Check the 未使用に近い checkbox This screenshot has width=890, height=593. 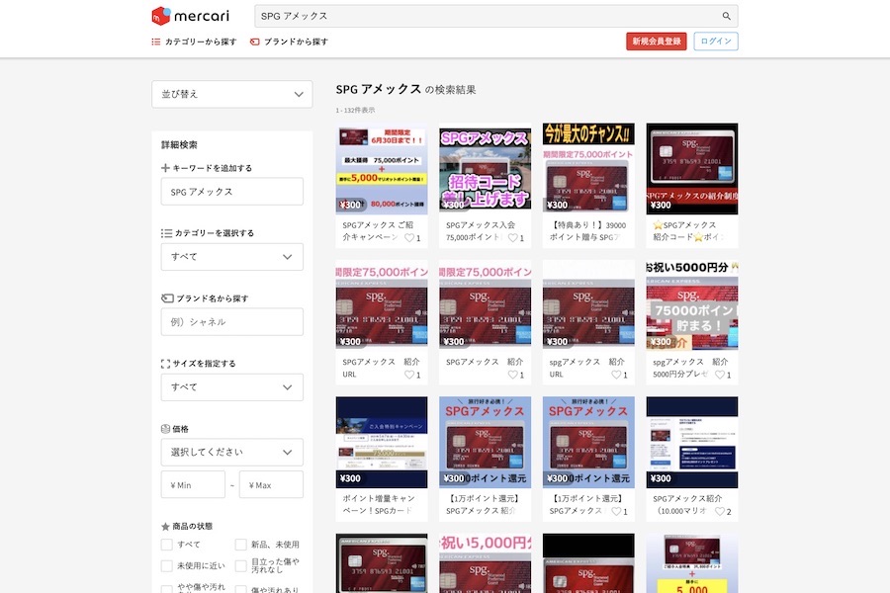pos(167,565)
